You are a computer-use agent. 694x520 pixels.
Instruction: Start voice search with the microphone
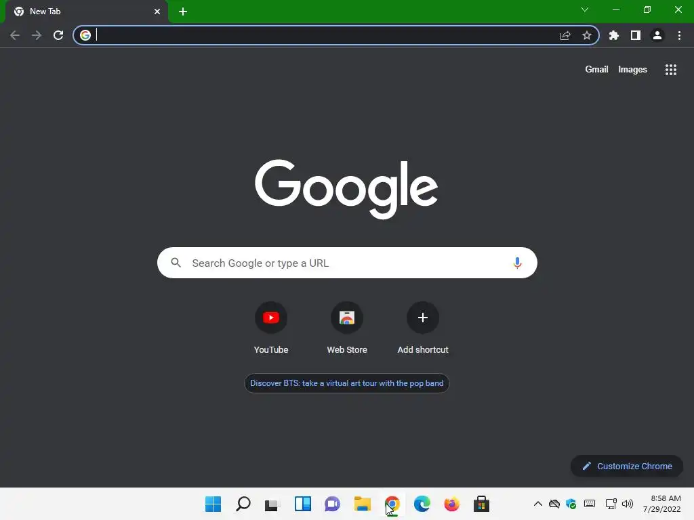coord(517,263)
